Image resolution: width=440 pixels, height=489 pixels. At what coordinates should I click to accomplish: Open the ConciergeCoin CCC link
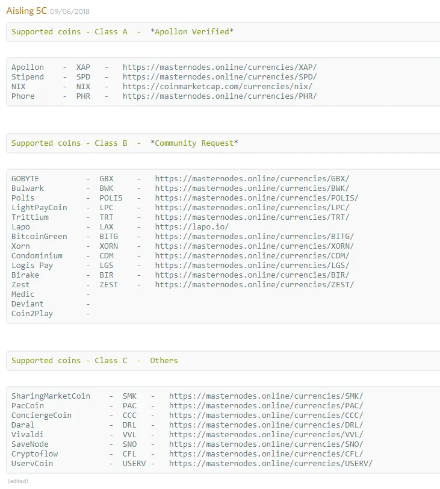point(266,416)
